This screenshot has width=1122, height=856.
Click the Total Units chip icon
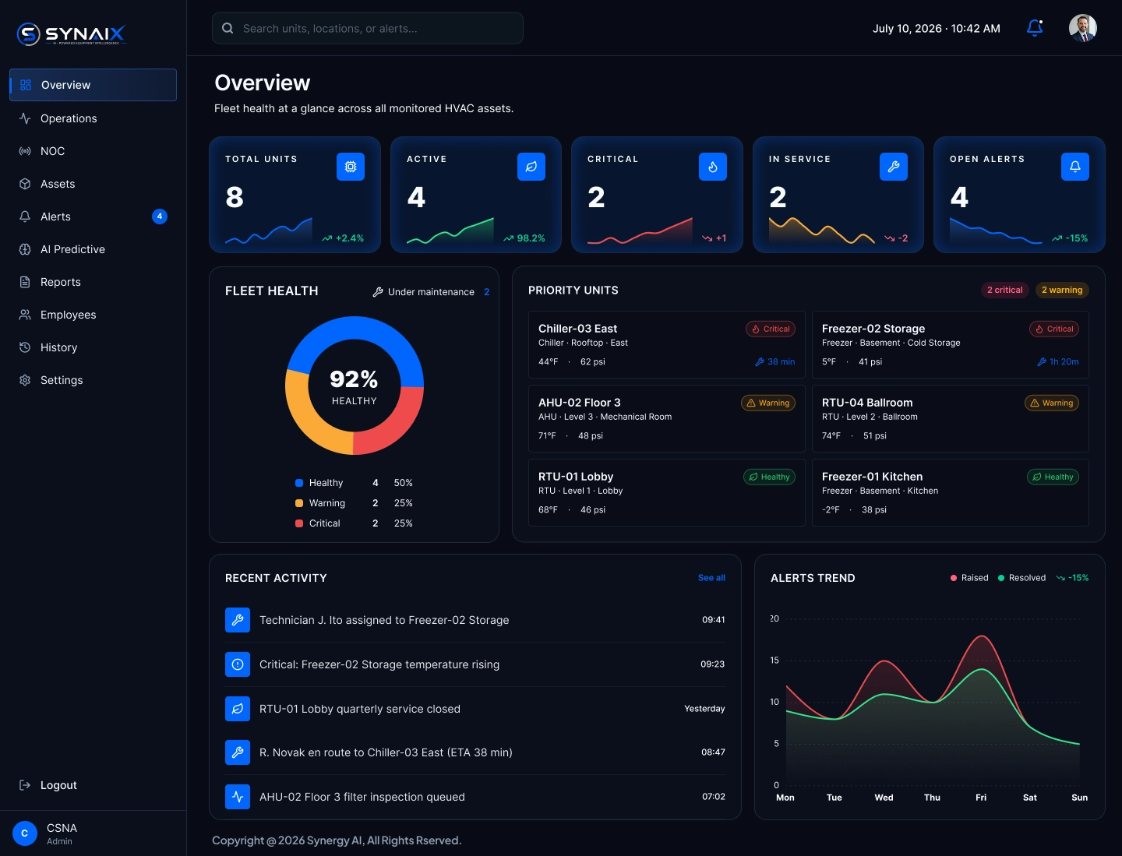point(351,167)
